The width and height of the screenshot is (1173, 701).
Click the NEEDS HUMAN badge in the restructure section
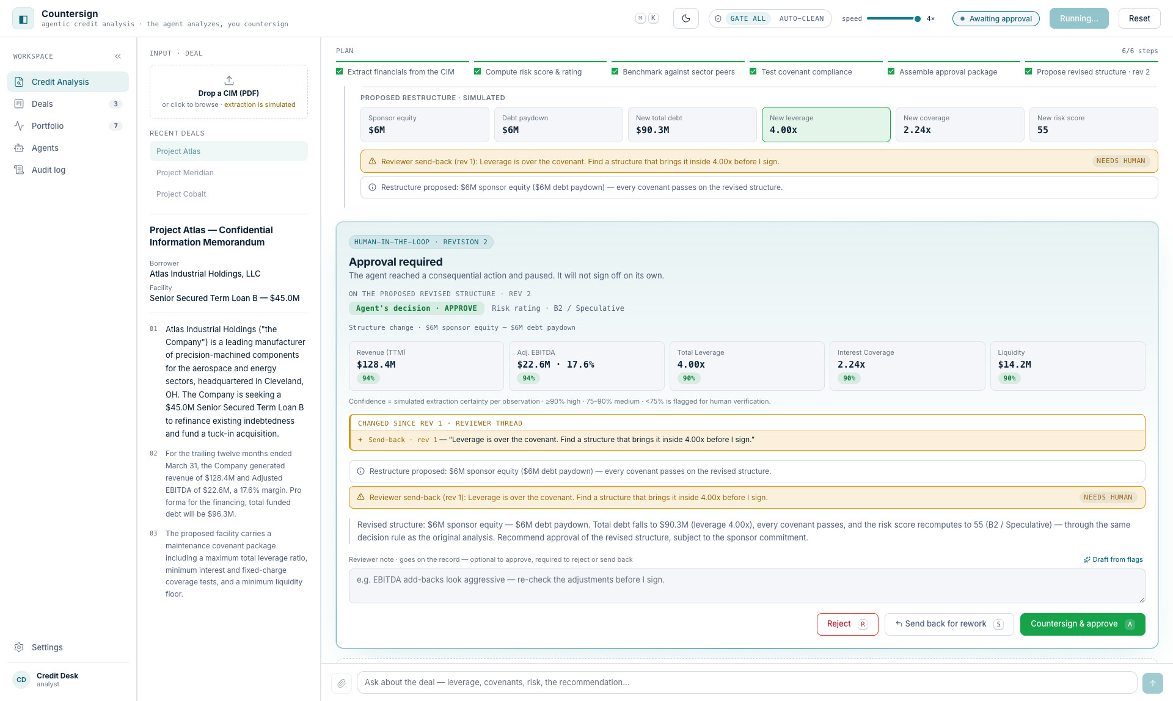[x=1120, y=161]
